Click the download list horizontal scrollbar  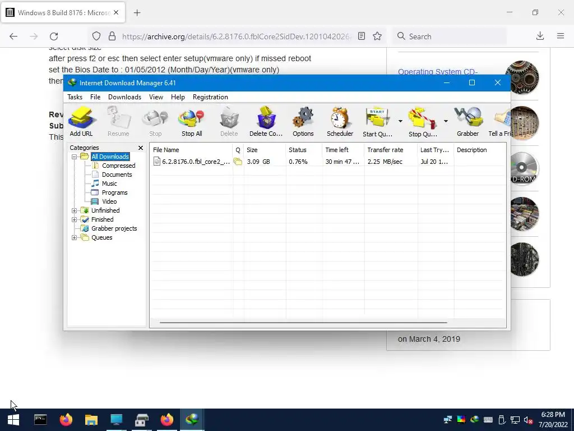coord(303,323)
